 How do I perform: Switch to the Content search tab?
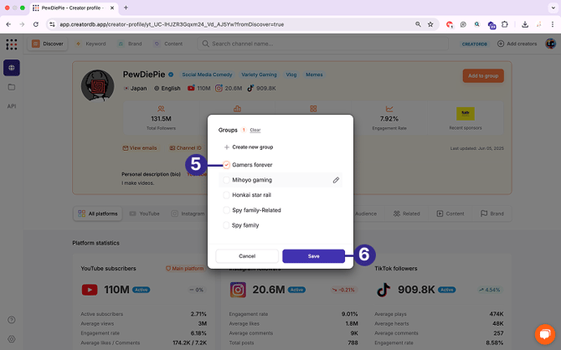point(168,44)
